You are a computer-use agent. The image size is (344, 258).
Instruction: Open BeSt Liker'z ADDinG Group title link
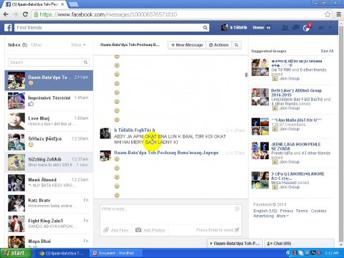click(x=296, y=92)
